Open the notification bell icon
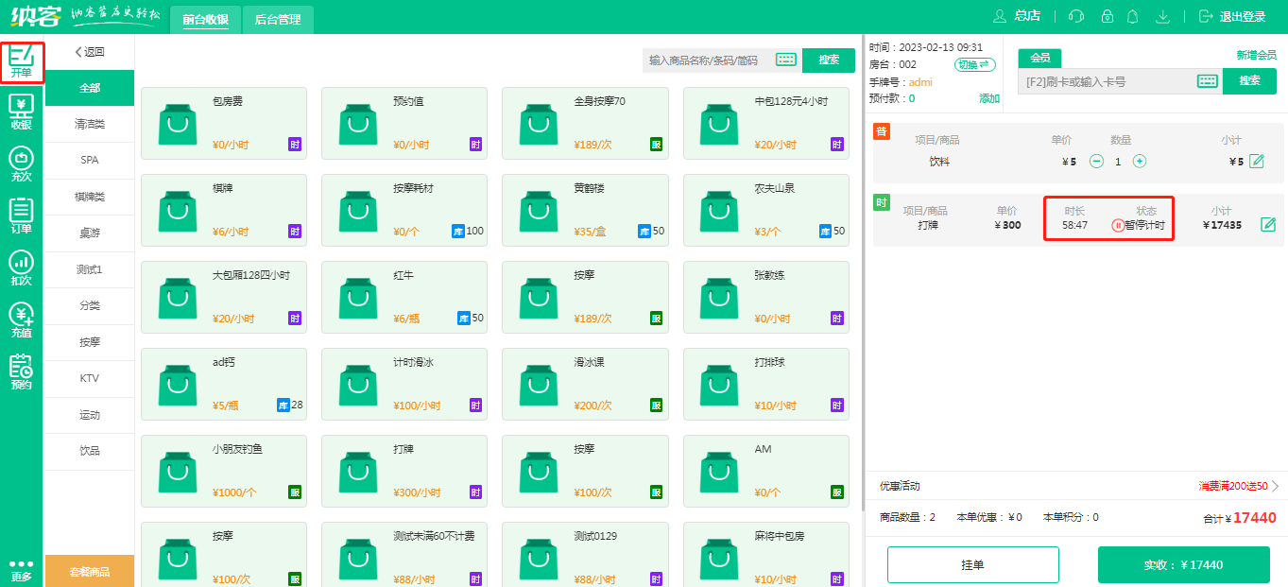 1132,17
